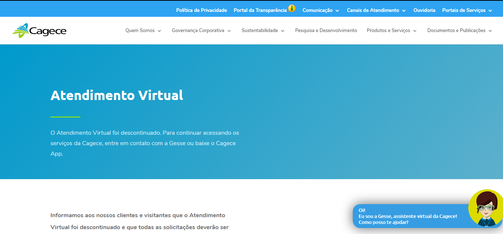Expand the chevron next to Quem Somos
This screenshot has width=503, height=234.
coord(159,31)
